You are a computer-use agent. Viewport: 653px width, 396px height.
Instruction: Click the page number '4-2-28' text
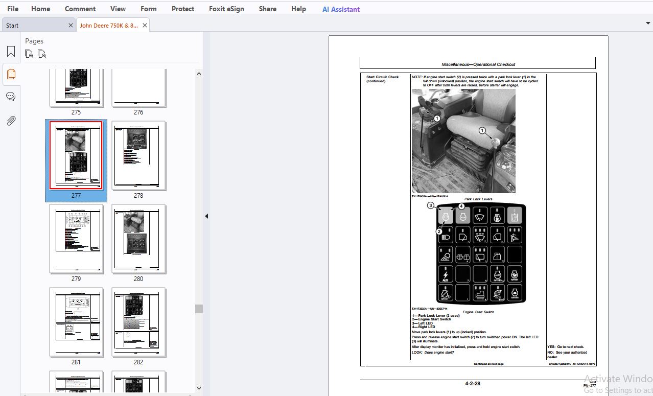coord(473,383)
